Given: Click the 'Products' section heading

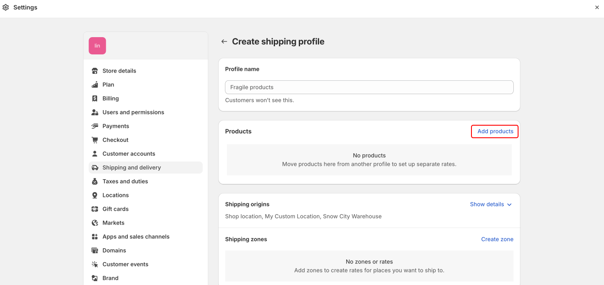Looking at the screenshot, I should 238,131.
